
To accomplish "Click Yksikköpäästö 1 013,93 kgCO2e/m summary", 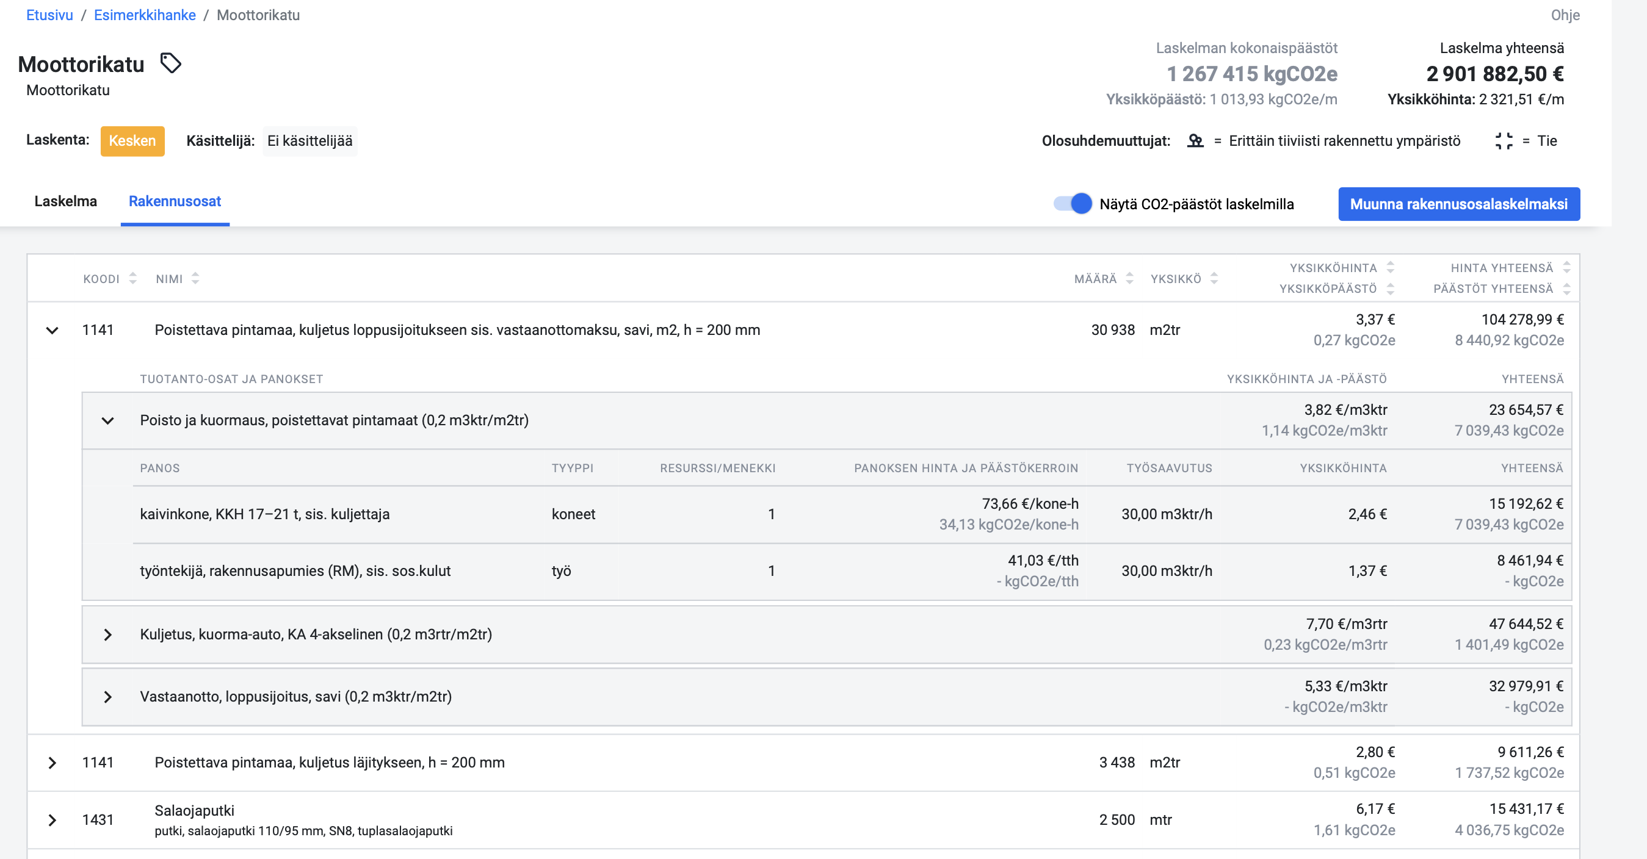I will [1222, 99].
